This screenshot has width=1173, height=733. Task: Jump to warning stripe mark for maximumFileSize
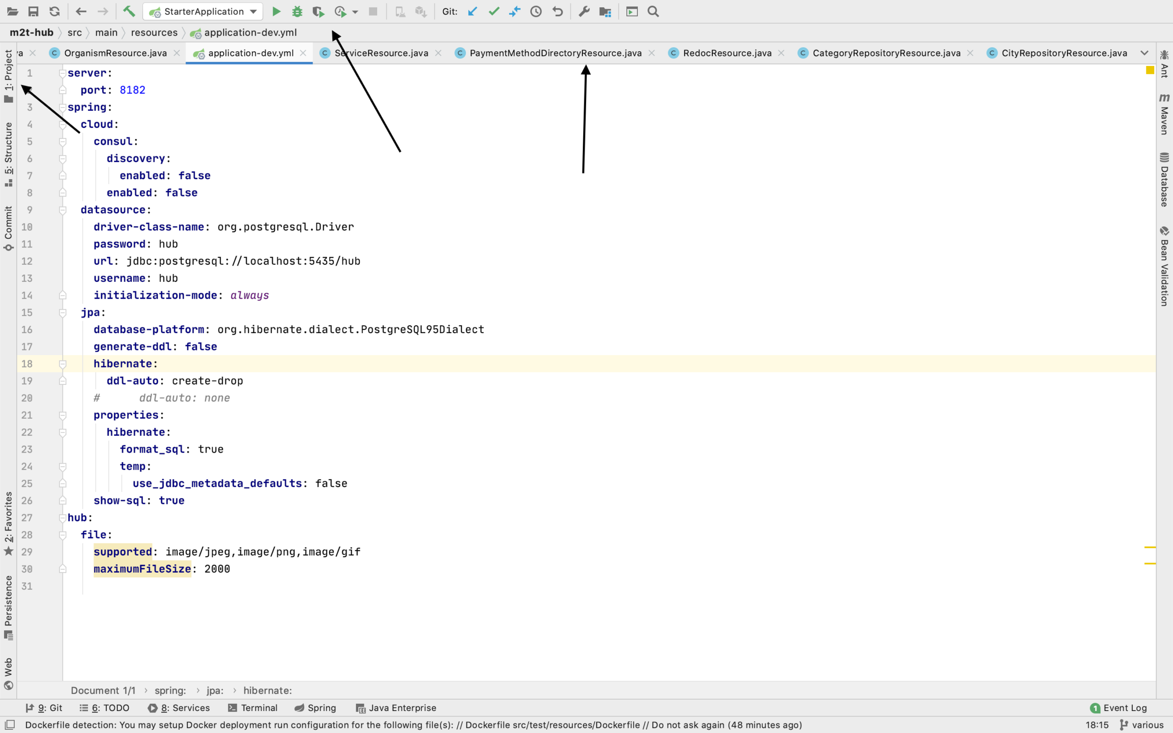coord(1150,563)
